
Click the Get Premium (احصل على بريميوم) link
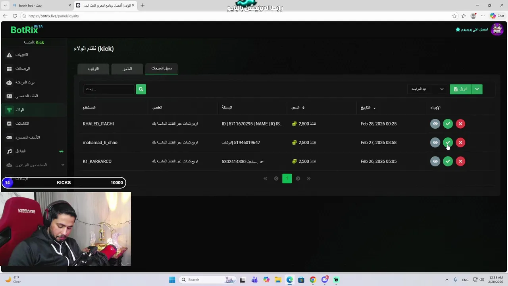(471, 29)
